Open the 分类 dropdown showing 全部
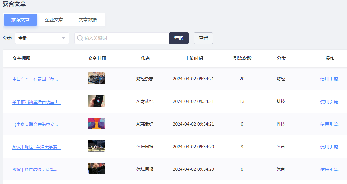347x184 pixels. [x=42, y=38]
